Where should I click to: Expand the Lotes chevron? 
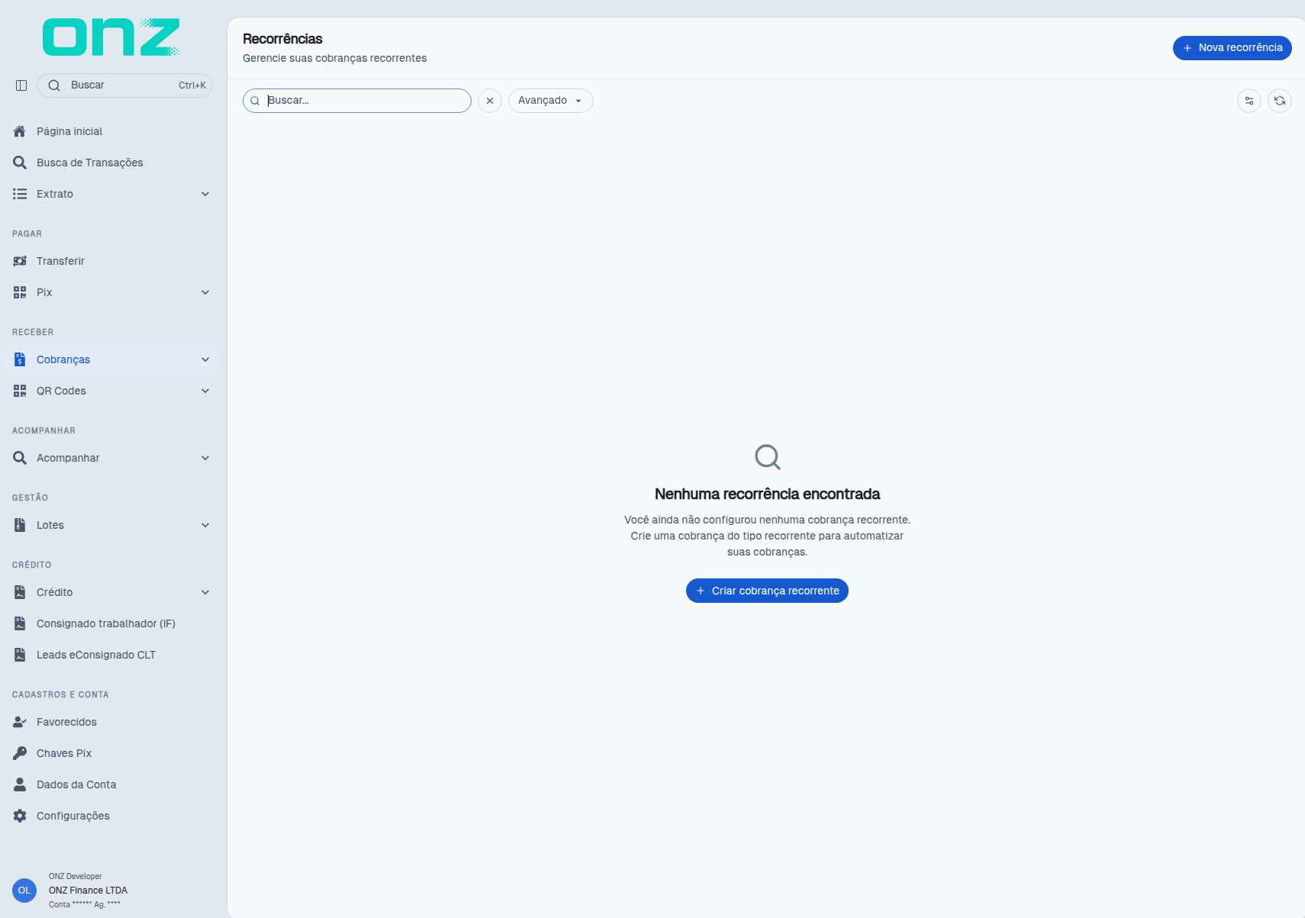(205, 525)
